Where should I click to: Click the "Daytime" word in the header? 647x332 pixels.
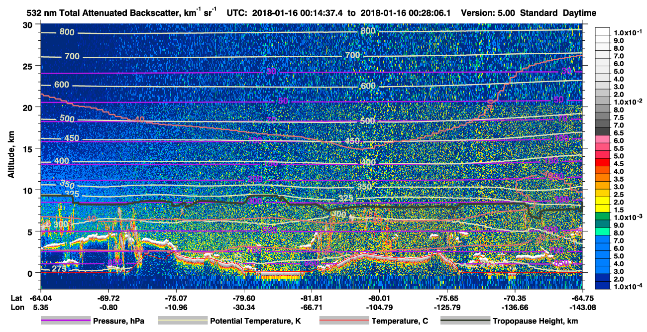tap(579, 13)
